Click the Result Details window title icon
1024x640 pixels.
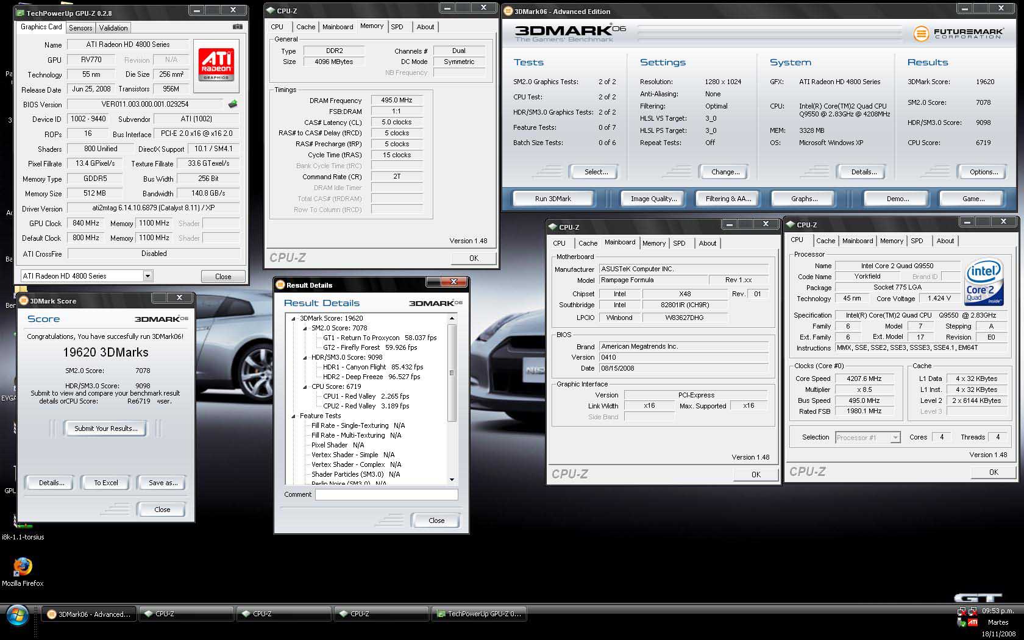point(280,285)
